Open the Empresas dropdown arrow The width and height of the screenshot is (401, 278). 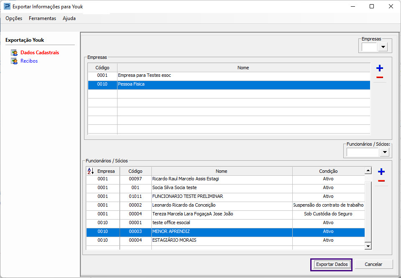pos(383,47)
